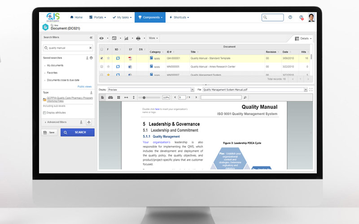Click the two-page book view icon
Viewport: 359px width, 224px height.
110,97
